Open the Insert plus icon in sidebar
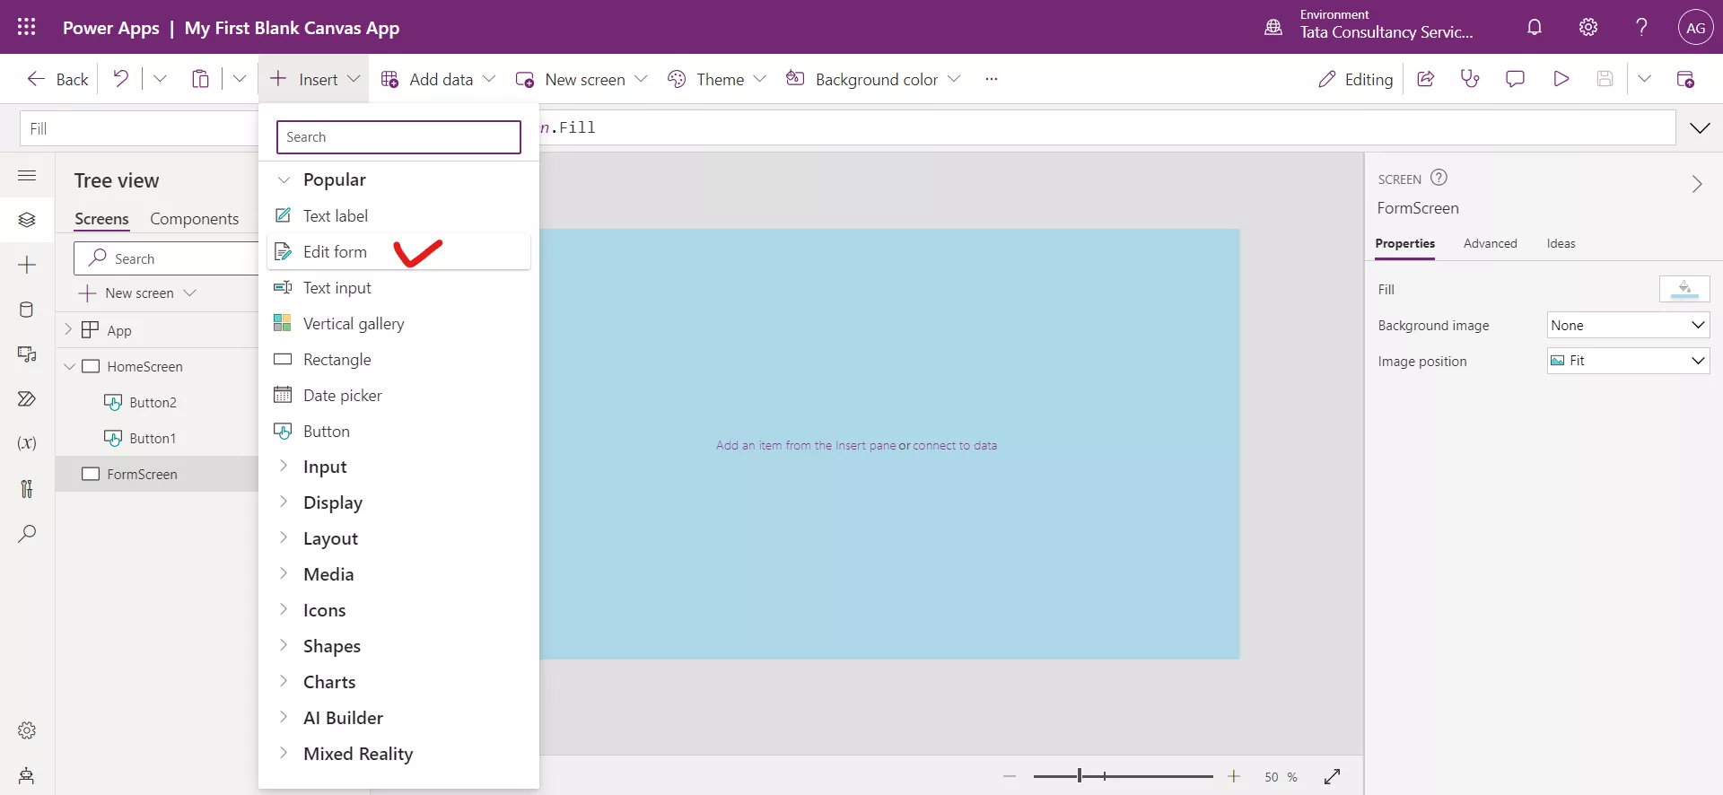 pyautogui.click(x=27, y=265)
